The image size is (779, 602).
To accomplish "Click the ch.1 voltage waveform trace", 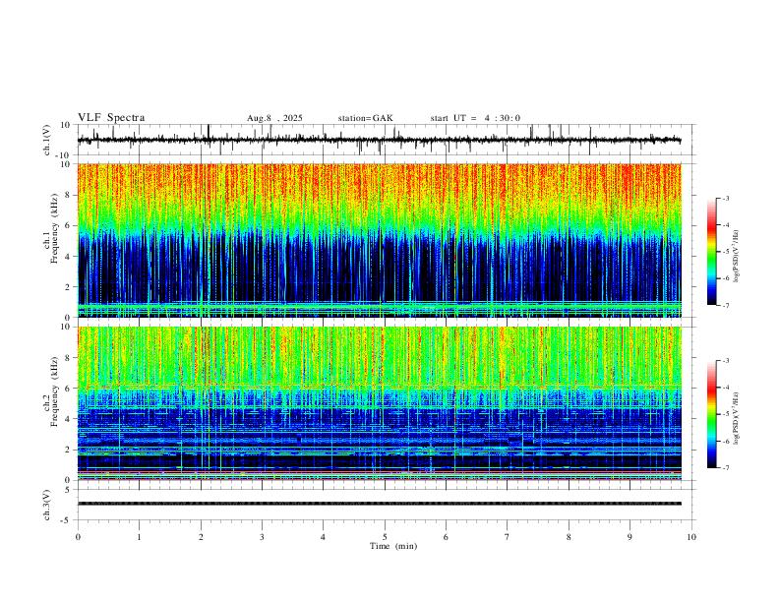I will [x=379, y=140].
